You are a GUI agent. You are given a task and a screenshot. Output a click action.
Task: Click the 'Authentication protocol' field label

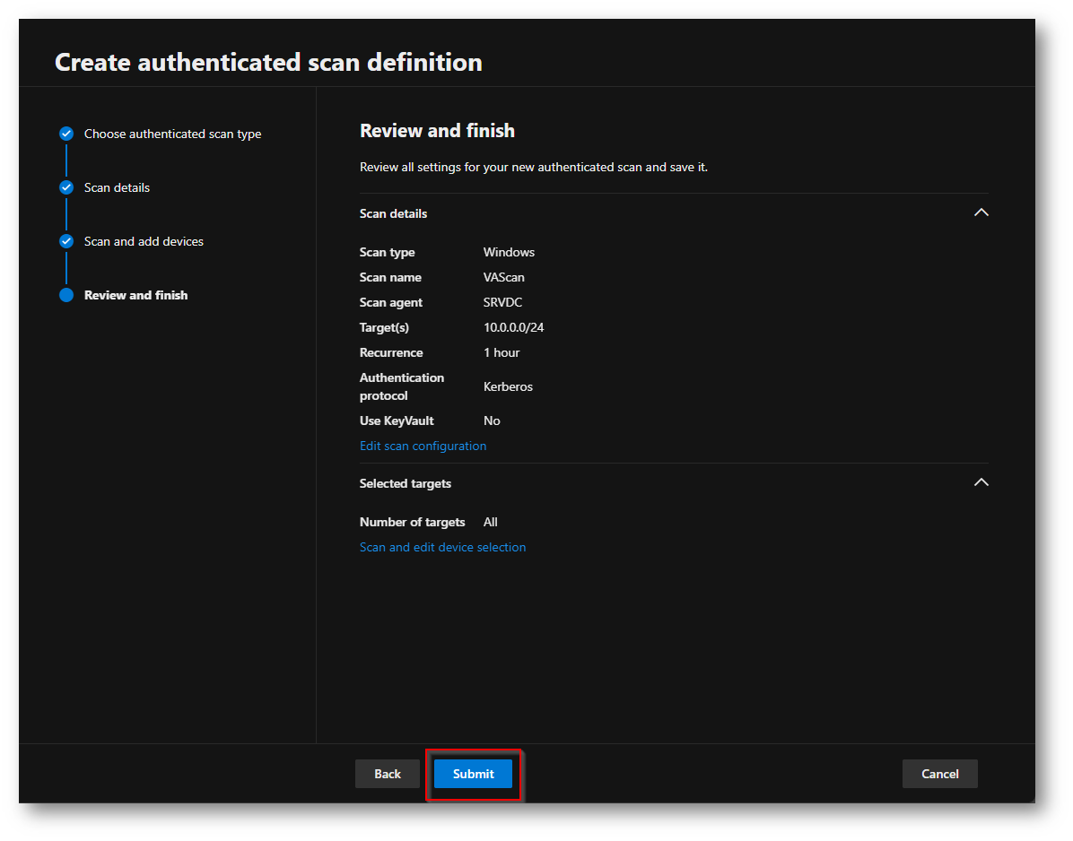point(402,387)
